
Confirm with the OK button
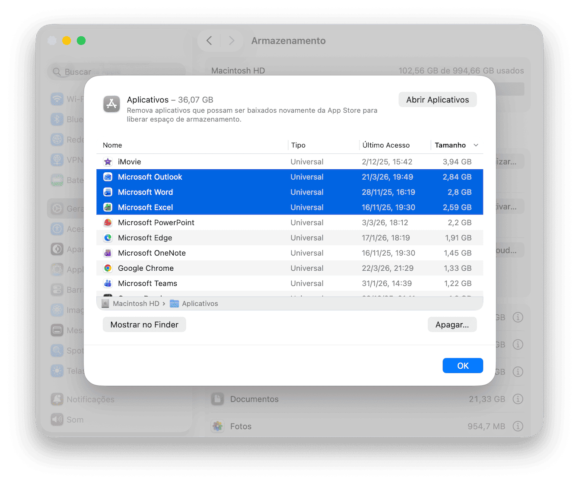(x=463, y=366)
